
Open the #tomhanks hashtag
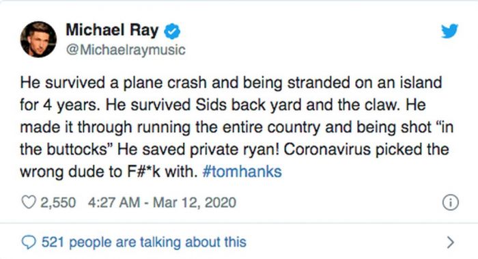coord(242,172)
